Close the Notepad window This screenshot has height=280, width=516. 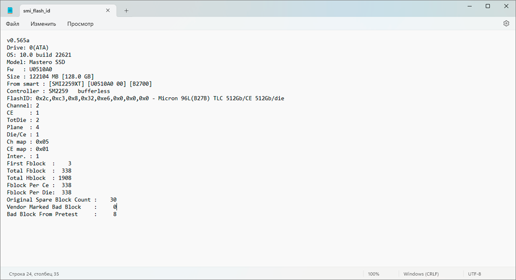coord(506,6)
